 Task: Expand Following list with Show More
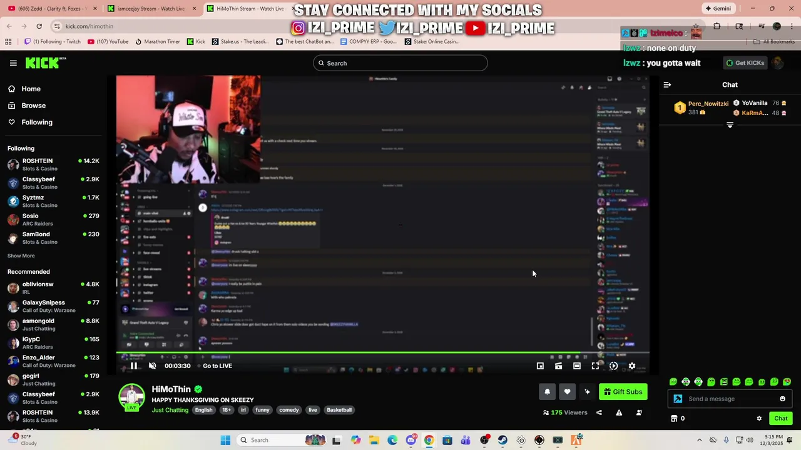(x=21, y=256)
